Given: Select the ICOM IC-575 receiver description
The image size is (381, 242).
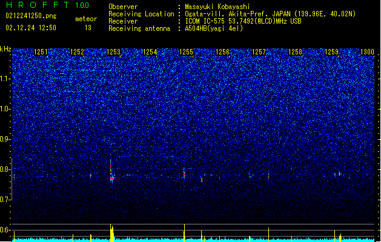Looking at the screenshot, I should [243, 21].
